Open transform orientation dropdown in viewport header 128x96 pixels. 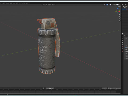43,5
